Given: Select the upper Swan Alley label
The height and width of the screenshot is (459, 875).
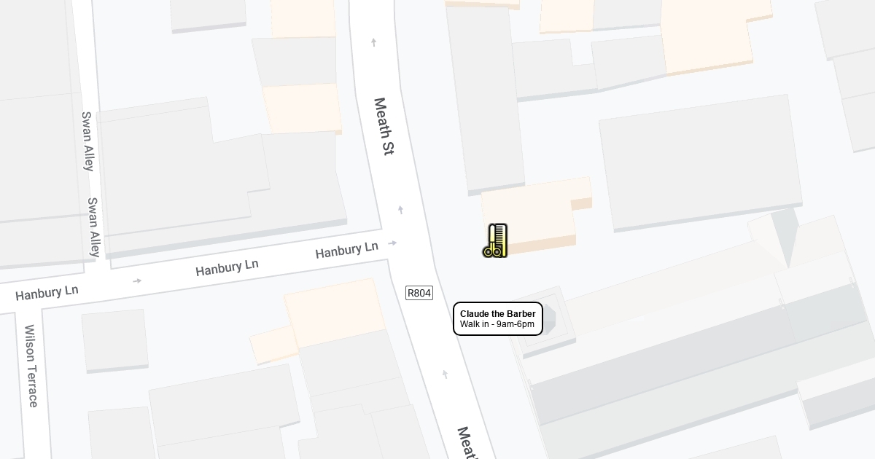Looking at the screenshot, I should pyautogui.click(x=87, y=141).
